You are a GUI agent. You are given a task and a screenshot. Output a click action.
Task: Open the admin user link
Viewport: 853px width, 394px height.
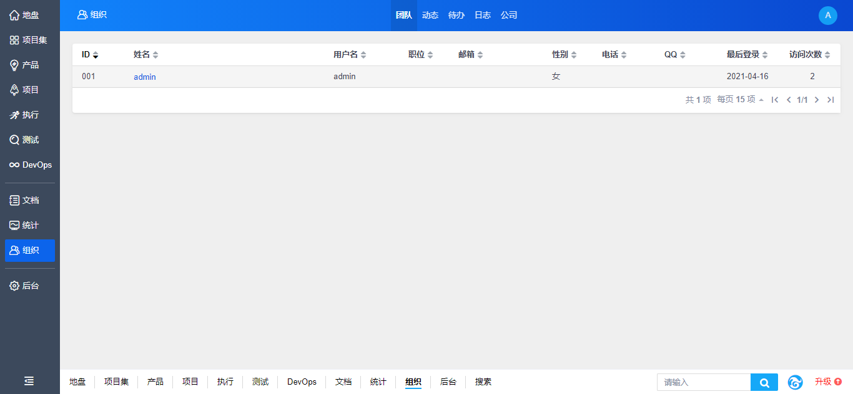pyautogui.click(x=145, y=77)
